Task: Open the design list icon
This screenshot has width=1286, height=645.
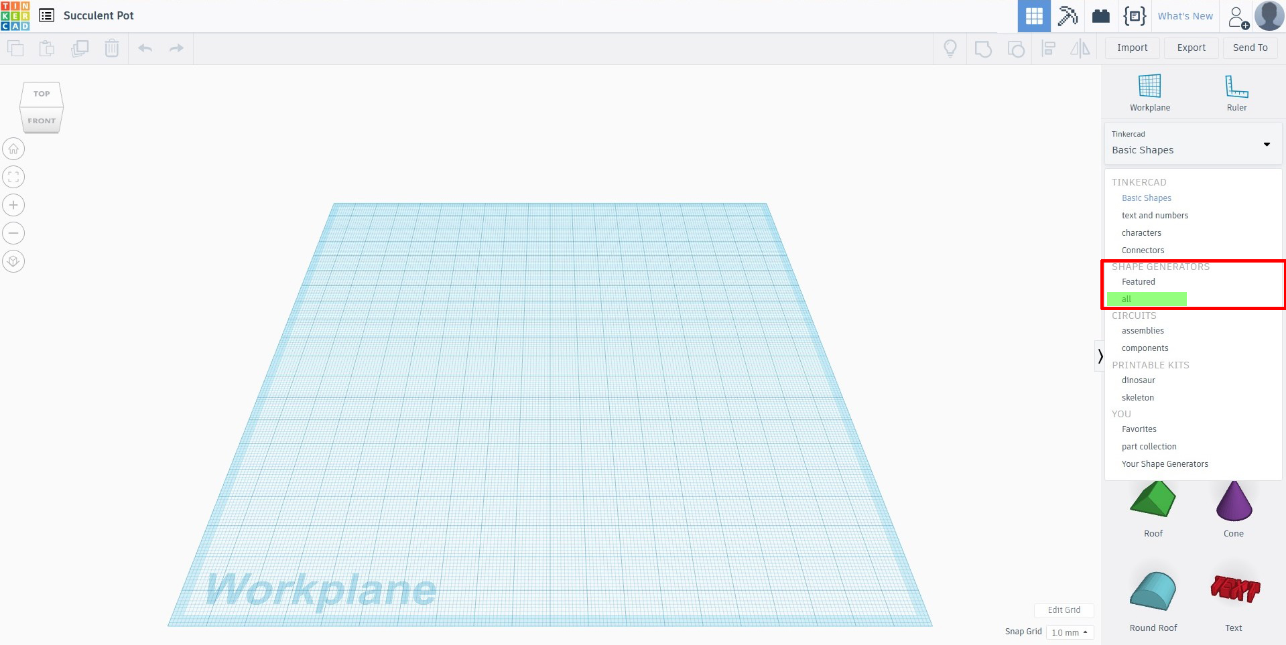Action: (47, 15)
